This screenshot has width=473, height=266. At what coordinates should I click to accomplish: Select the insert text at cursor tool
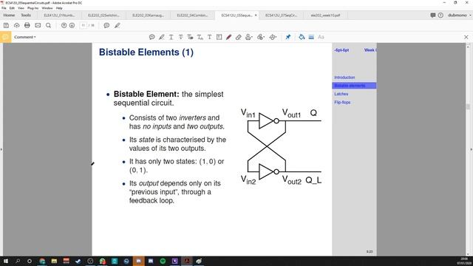[x=200, y=37]
